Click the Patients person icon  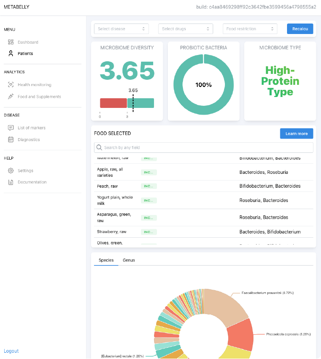11,54
